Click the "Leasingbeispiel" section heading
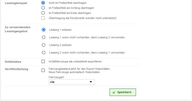 (16, 3)
